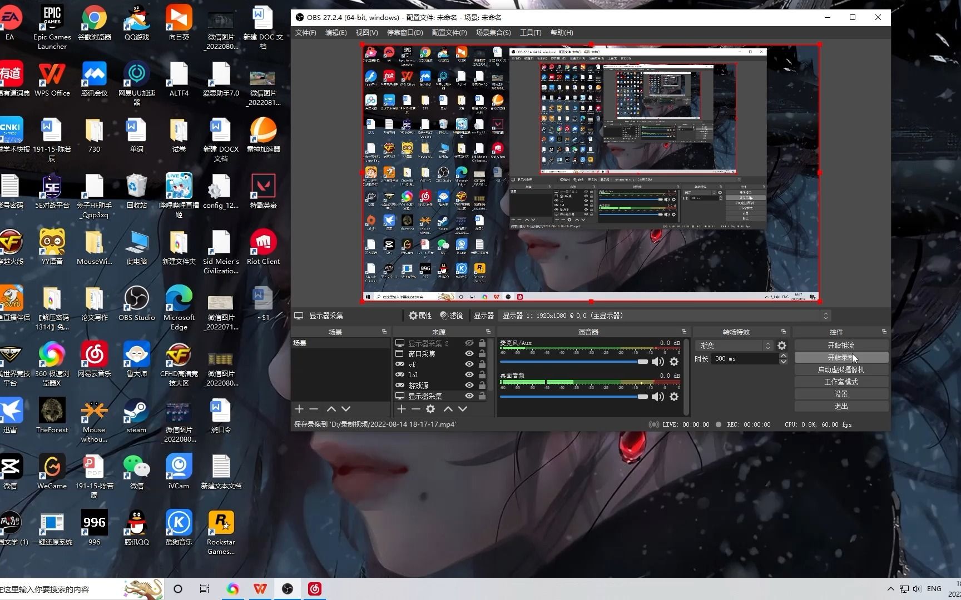Open the 工具(T) menu
This screenshot has width=961, height=600.
tap(531, 33)
